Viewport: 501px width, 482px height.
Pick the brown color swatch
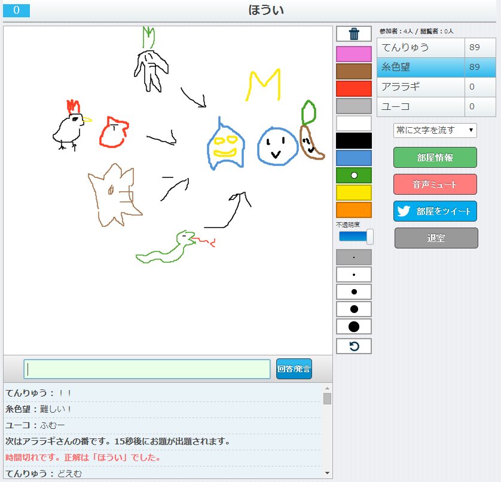(x=354, y=71)
